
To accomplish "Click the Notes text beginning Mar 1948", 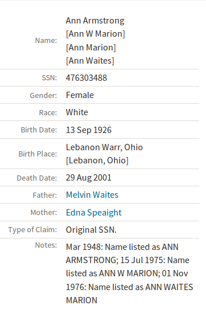I will point(129,273).
